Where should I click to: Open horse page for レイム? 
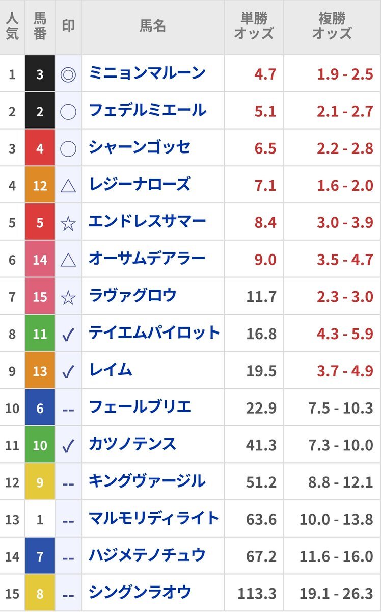[x=111, y=370]
